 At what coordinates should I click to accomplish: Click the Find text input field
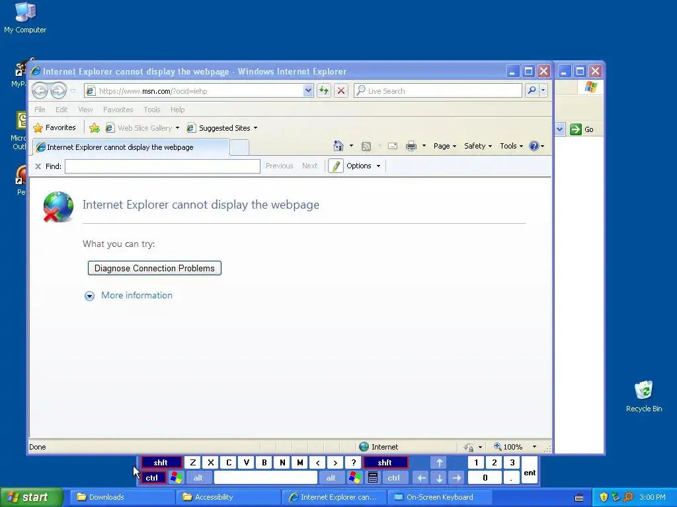pos(163,166)
